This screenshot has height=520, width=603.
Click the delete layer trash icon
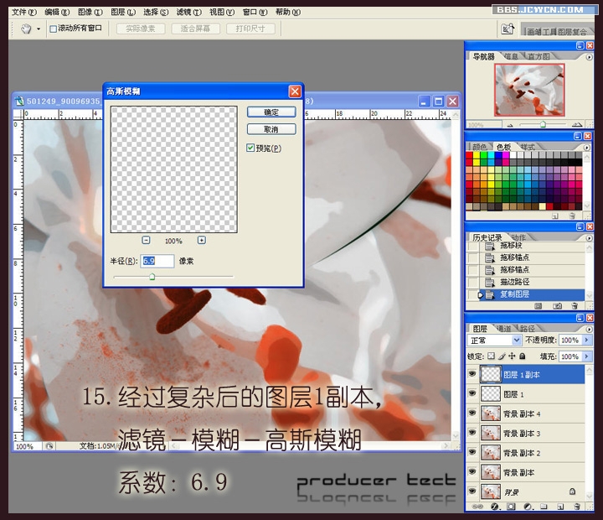(x=576, y=507)
